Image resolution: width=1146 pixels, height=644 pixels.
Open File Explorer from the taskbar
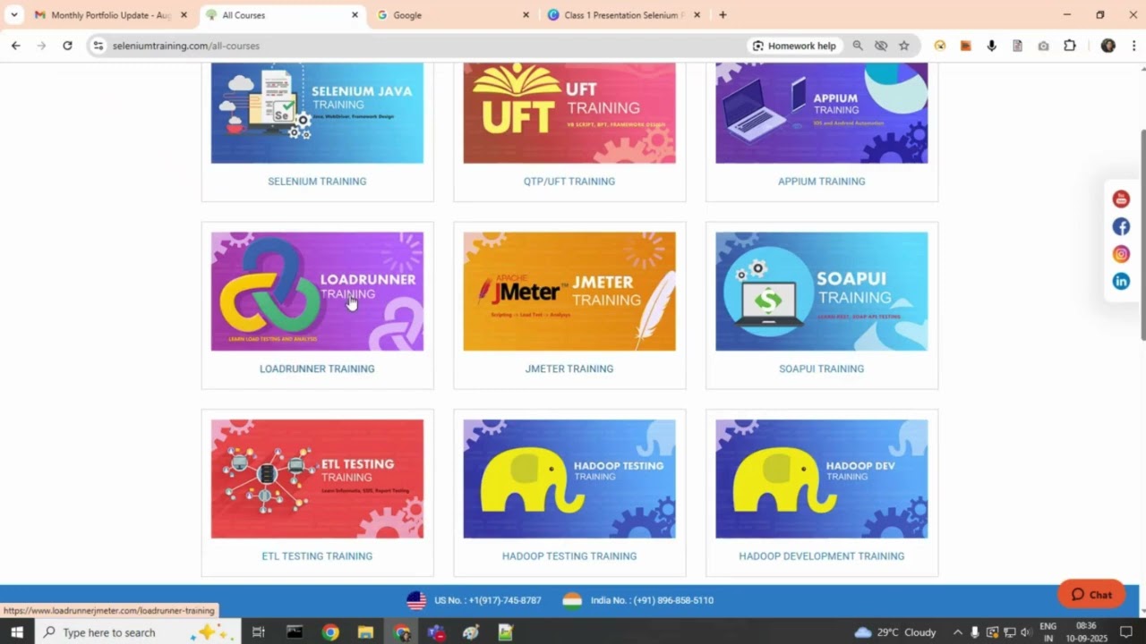[365, 632]
